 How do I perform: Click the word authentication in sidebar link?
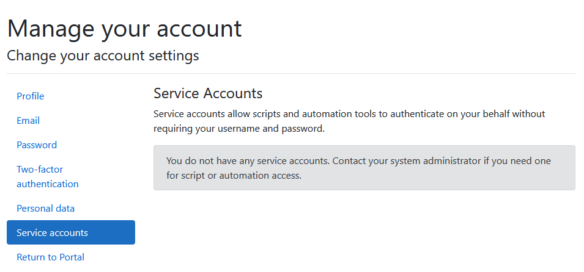pos(48,184)
